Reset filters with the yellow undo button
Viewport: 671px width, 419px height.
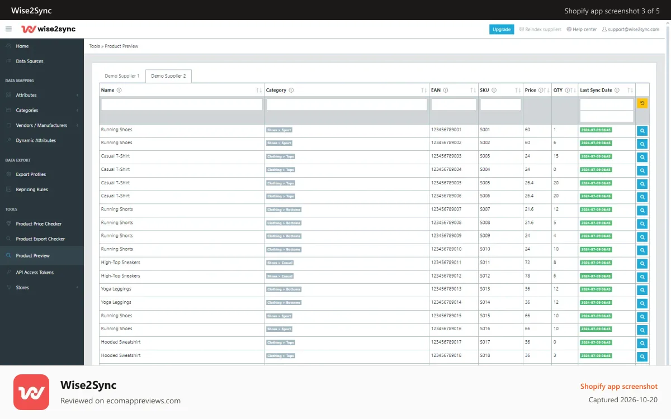point(642,103)
